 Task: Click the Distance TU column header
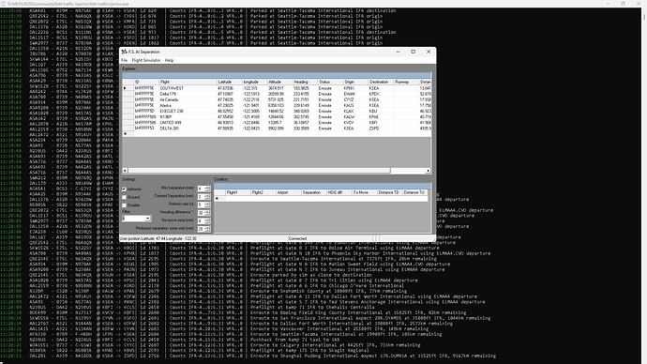(x=414, y=192)
